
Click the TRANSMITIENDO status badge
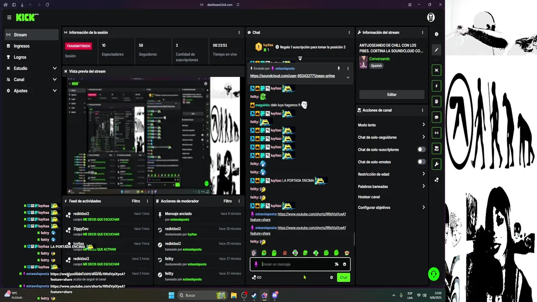pos(79,46)
